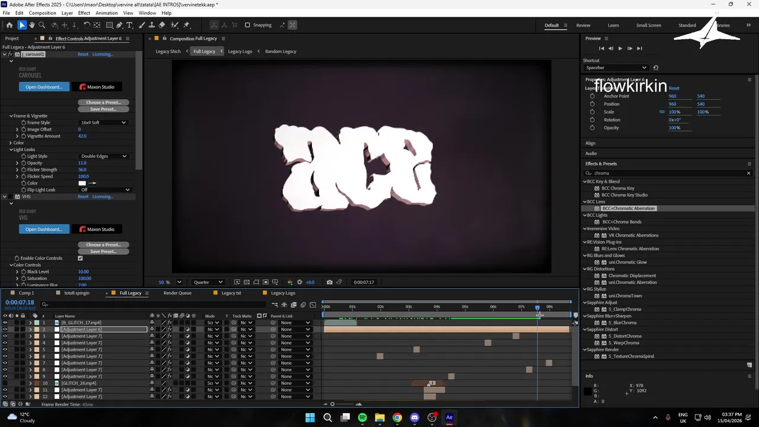The image size is (759, 427).
Task: Toggle the scale constrain proportions link
Action: point(662,112)
